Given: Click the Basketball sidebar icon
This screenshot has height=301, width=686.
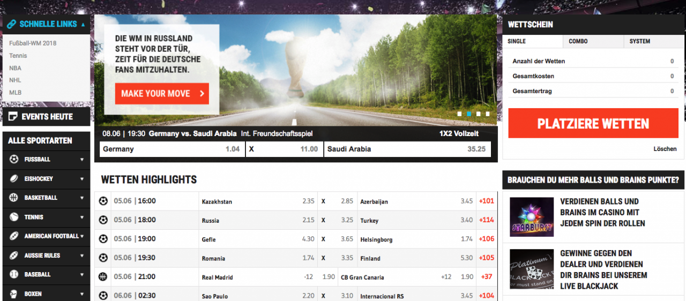Looking at the screenshot, I should pos(14,198).
